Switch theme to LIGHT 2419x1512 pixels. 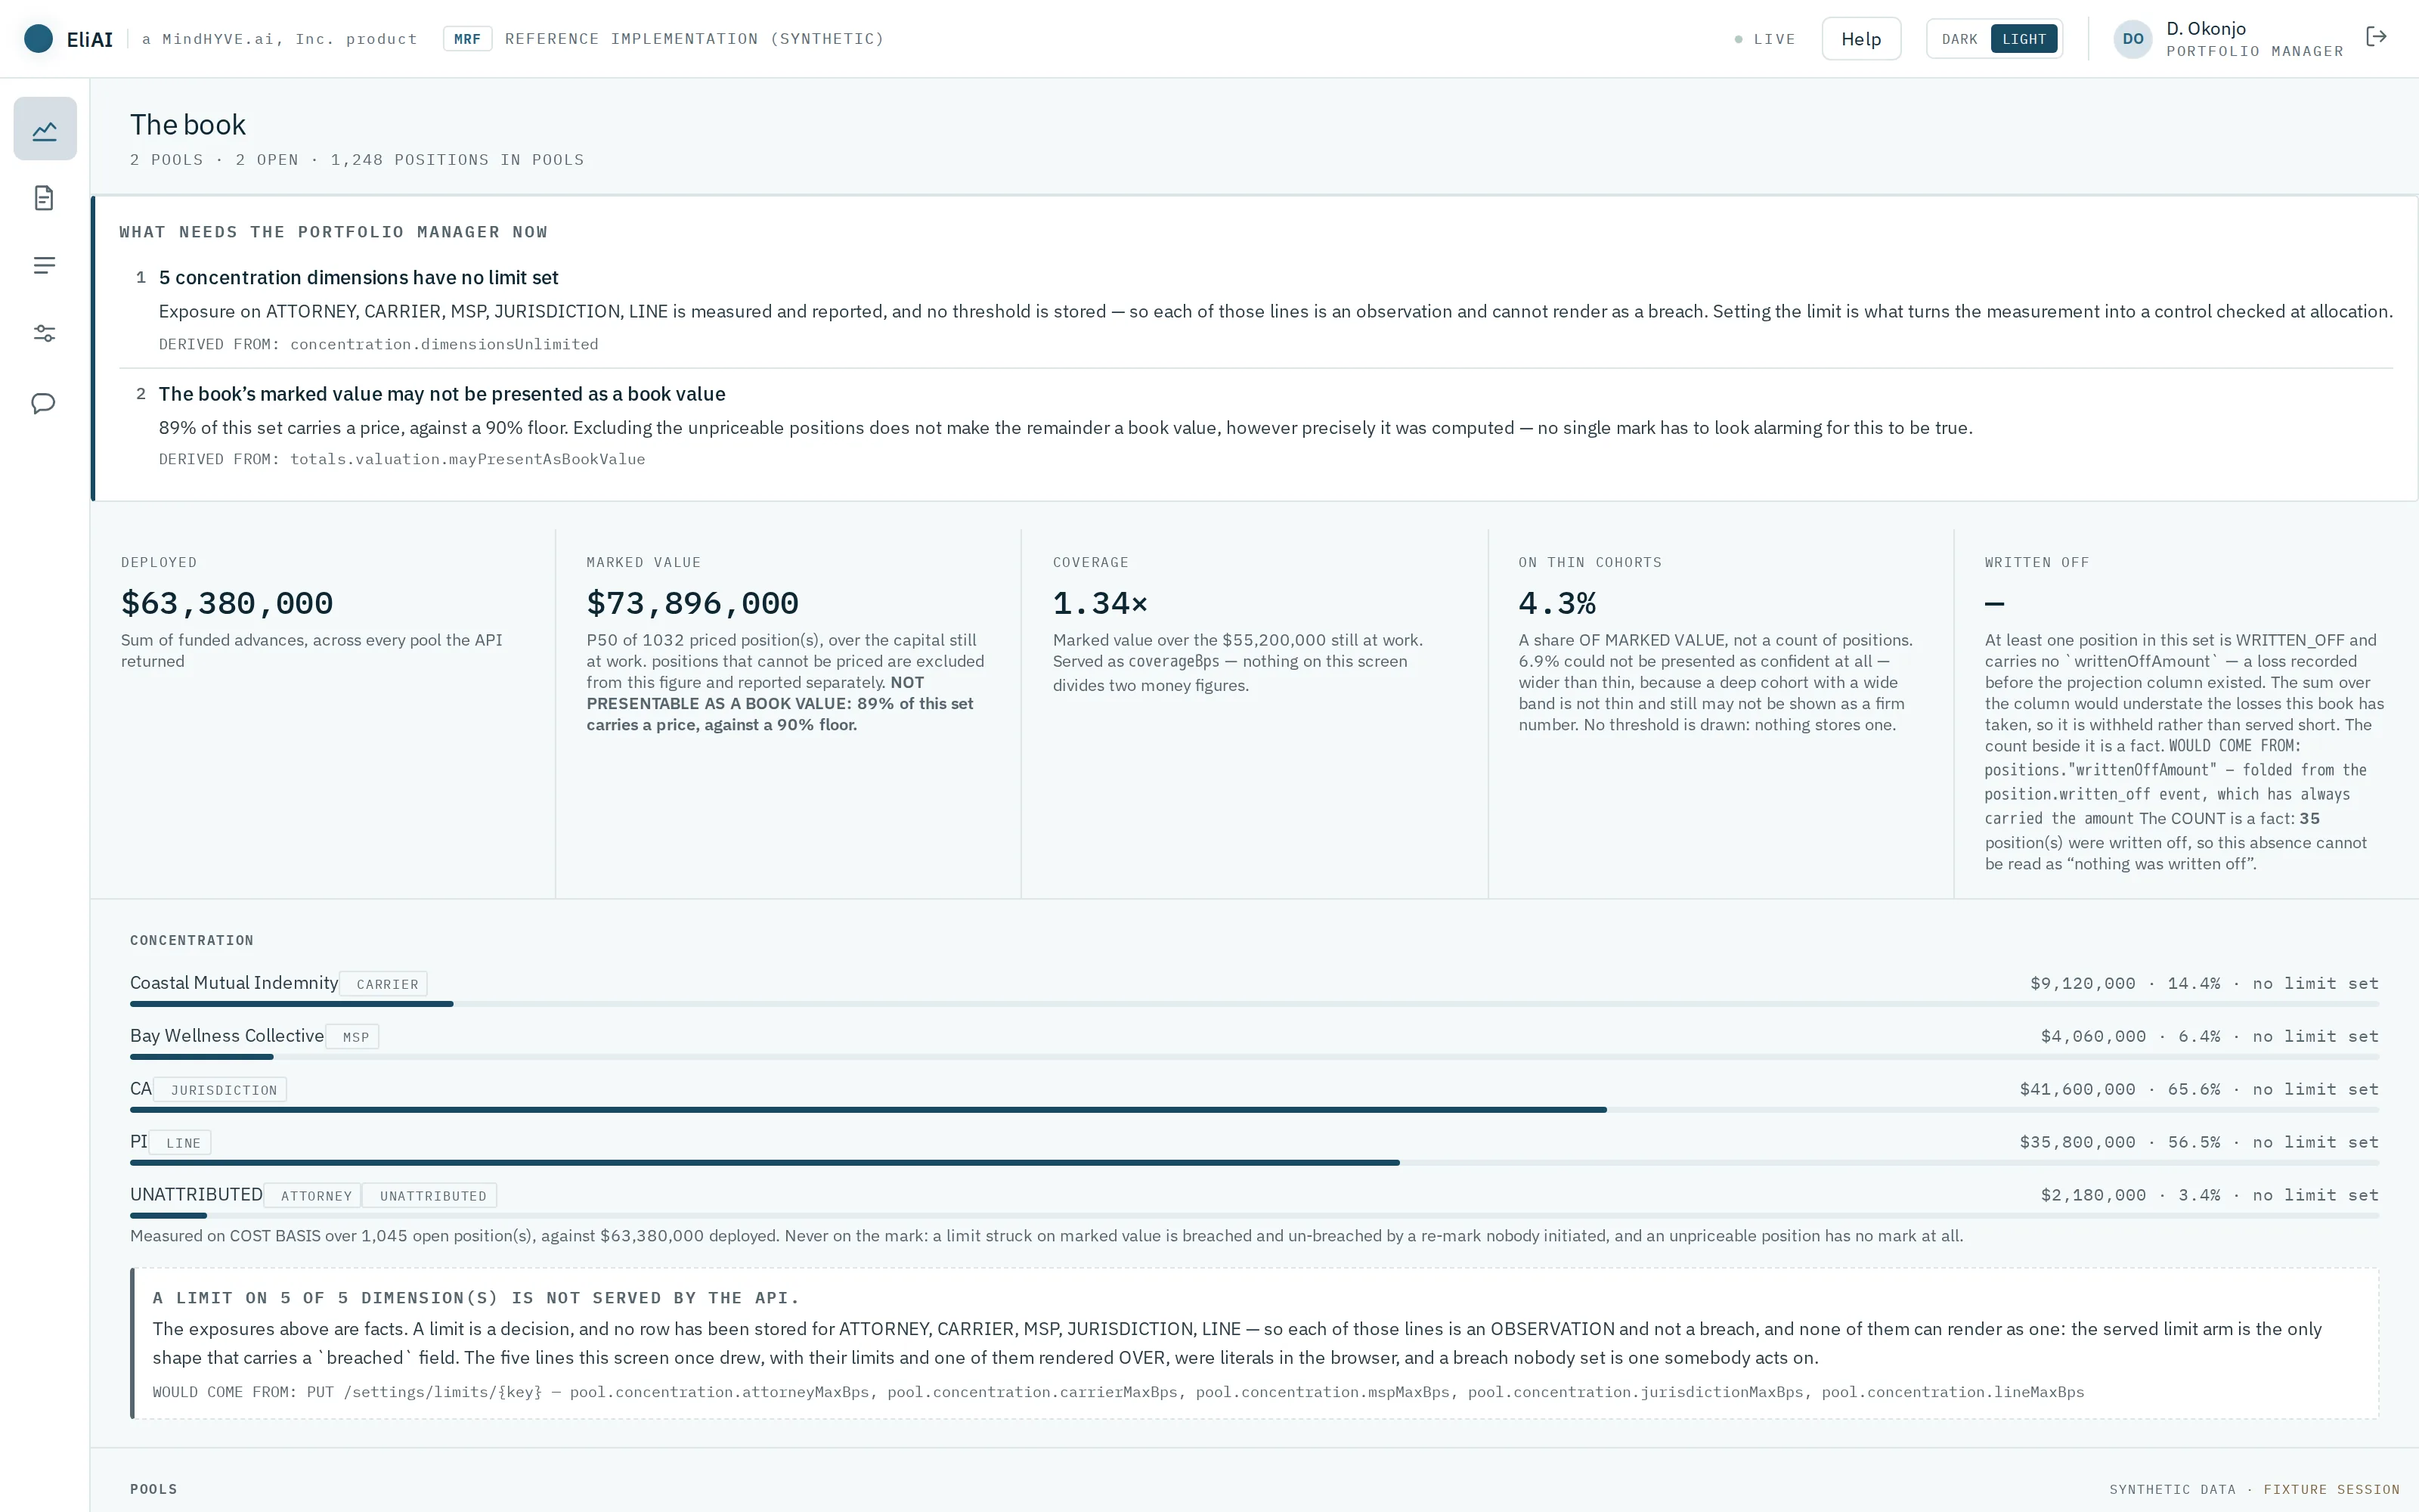(x=2024, y=39)
